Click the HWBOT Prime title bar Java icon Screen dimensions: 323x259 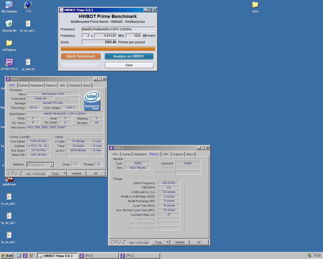(x=61, y=10)
